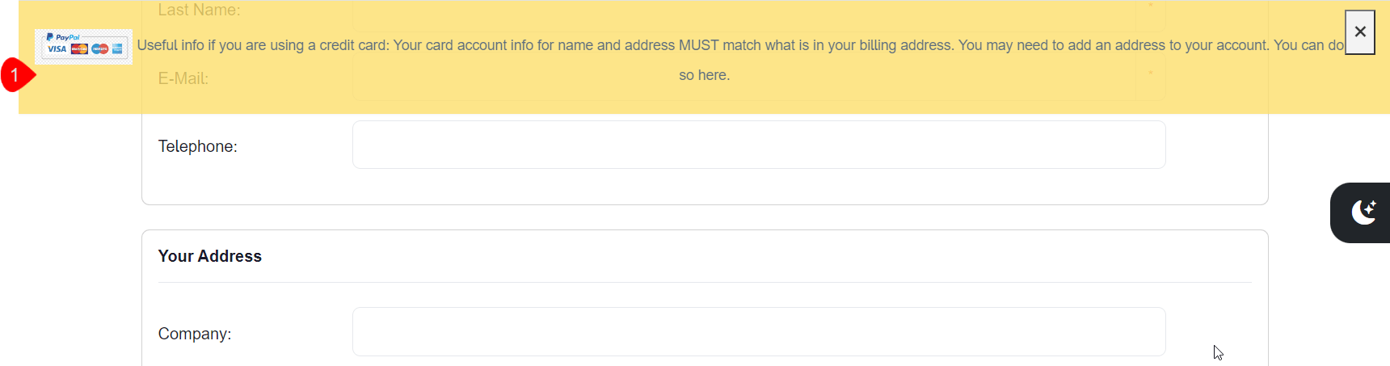The image size is (1390, 366).
Task: Close the credit card info banner
Action: coord(1359,32)
